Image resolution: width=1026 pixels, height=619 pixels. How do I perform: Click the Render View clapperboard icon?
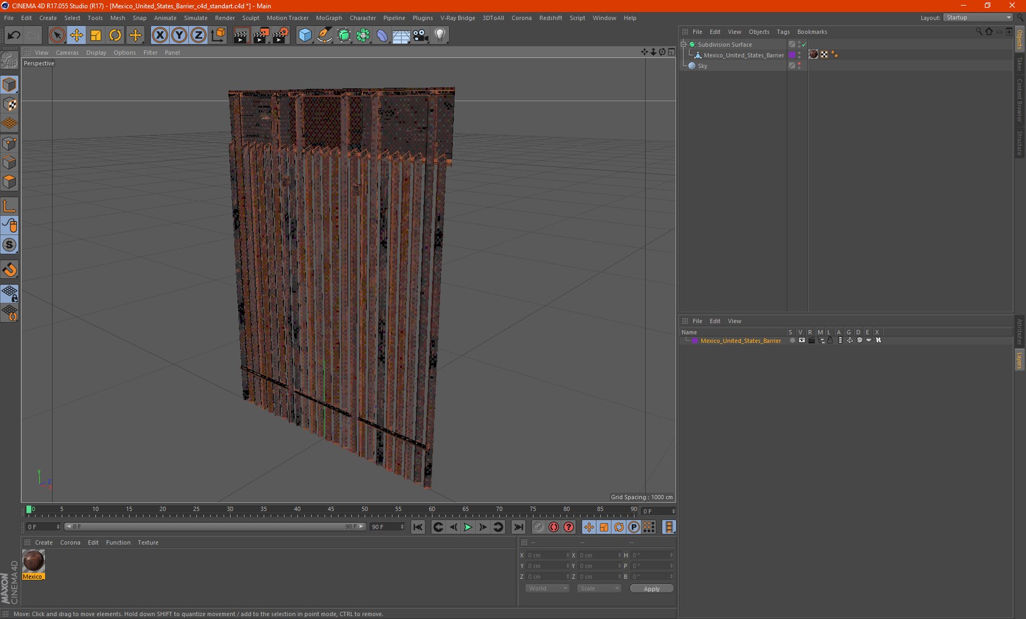click(x=241, y=36)
